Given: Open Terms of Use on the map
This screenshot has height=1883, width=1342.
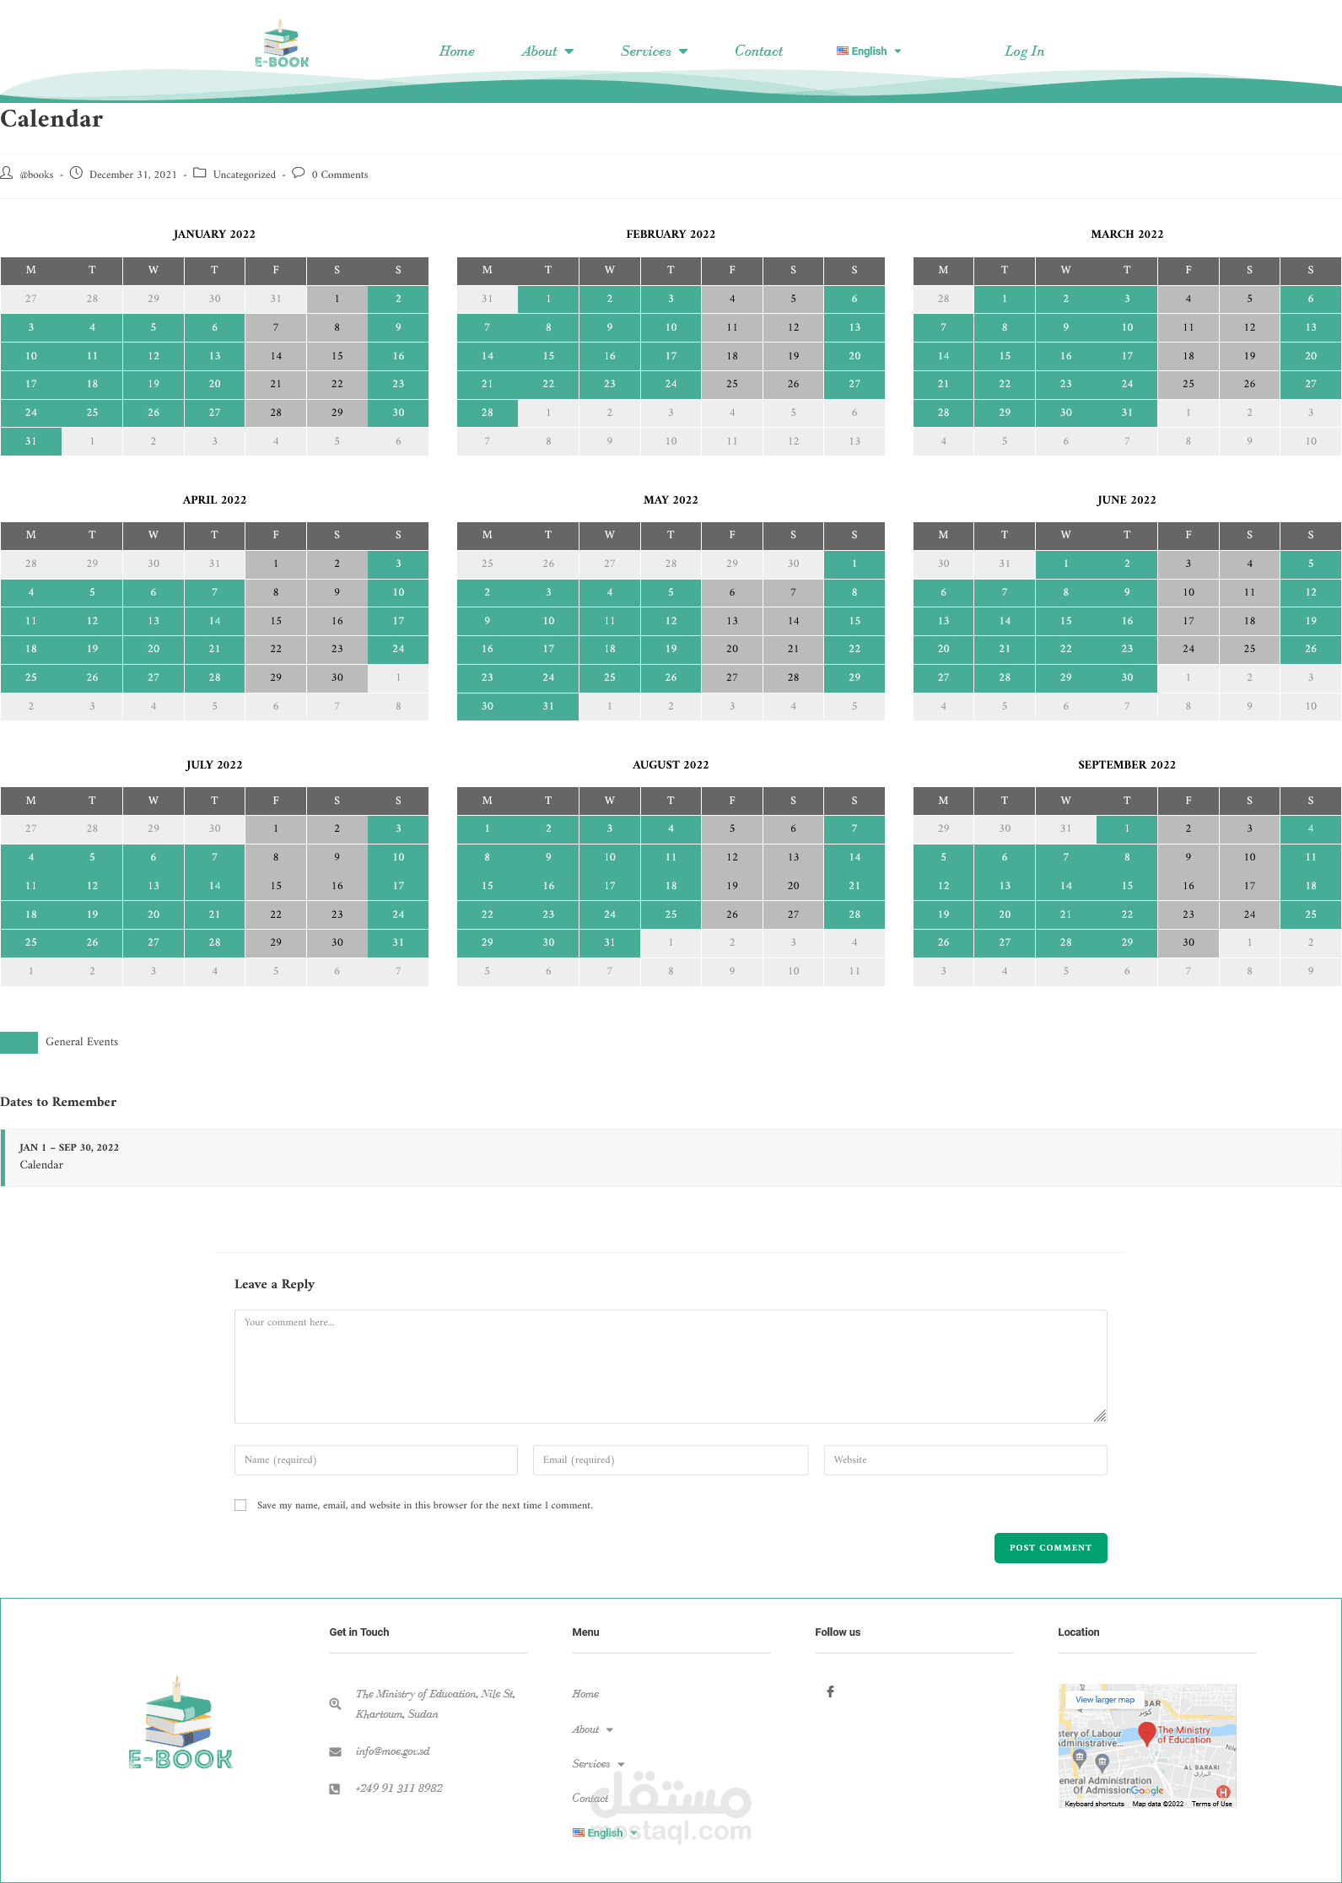Looking at the screenshot, I should click(x=1212, y=1804).
